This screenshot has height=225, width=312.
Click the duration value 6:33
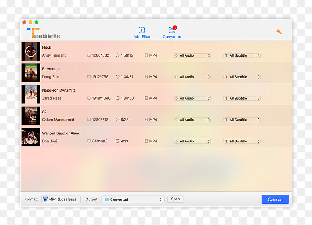(x=124, y=120)
